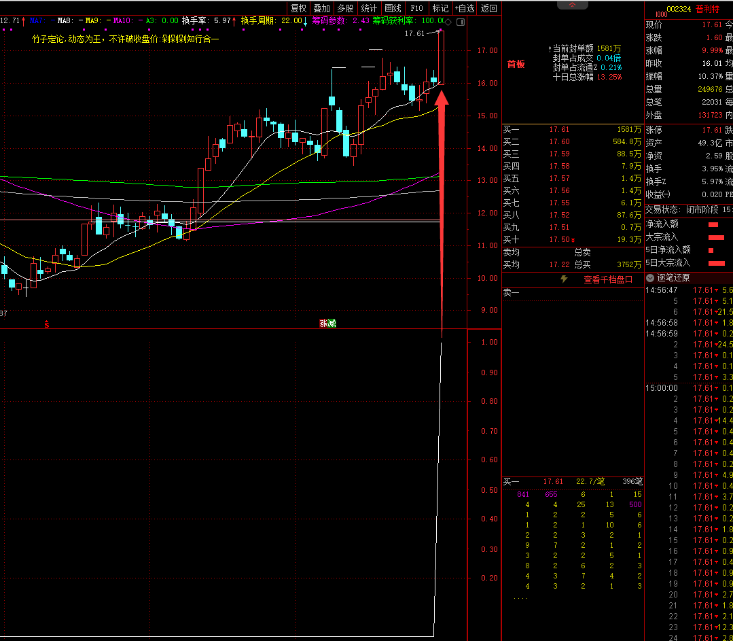This screenshot has height=641, width=733.
Task: Activate the 画线 drawing tool
Action: (393, 8)
